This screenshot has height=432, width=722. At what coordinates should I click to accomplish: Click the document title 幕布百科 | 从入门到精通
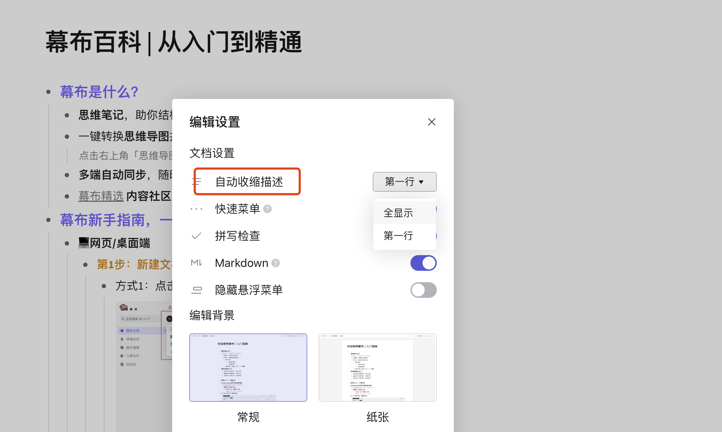(x=174, y=42)
